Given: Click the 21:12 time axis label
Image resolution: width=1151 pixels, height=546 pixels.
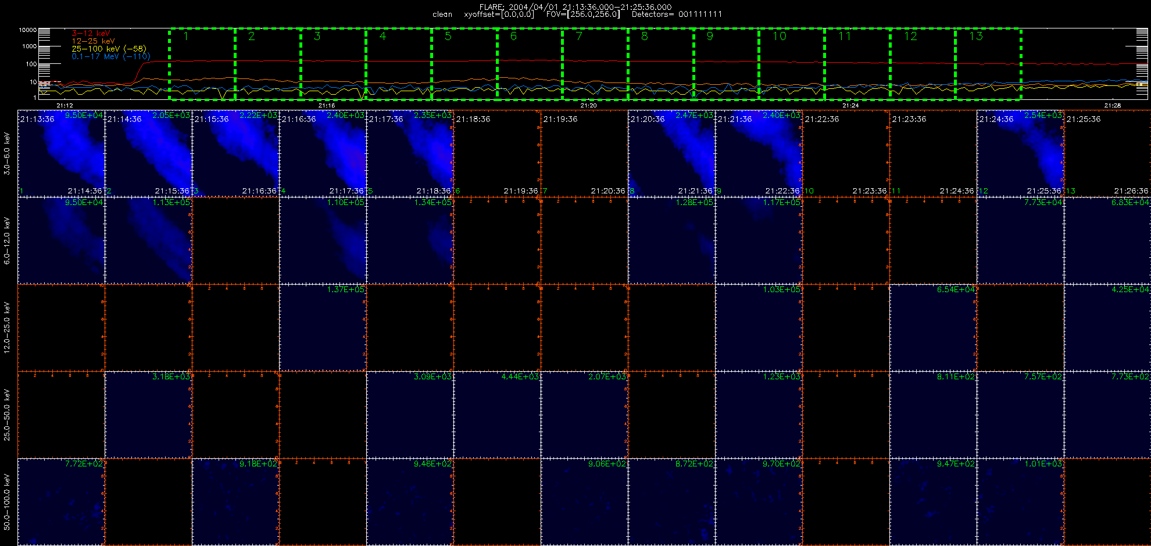Looking at the screenshot, I should point(65,106).
